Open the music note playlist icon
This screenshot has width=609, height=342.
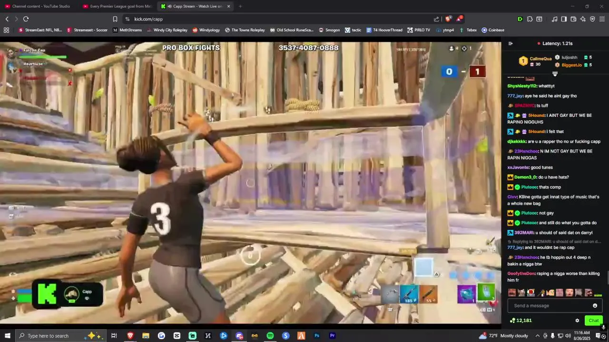click(554, 19)
